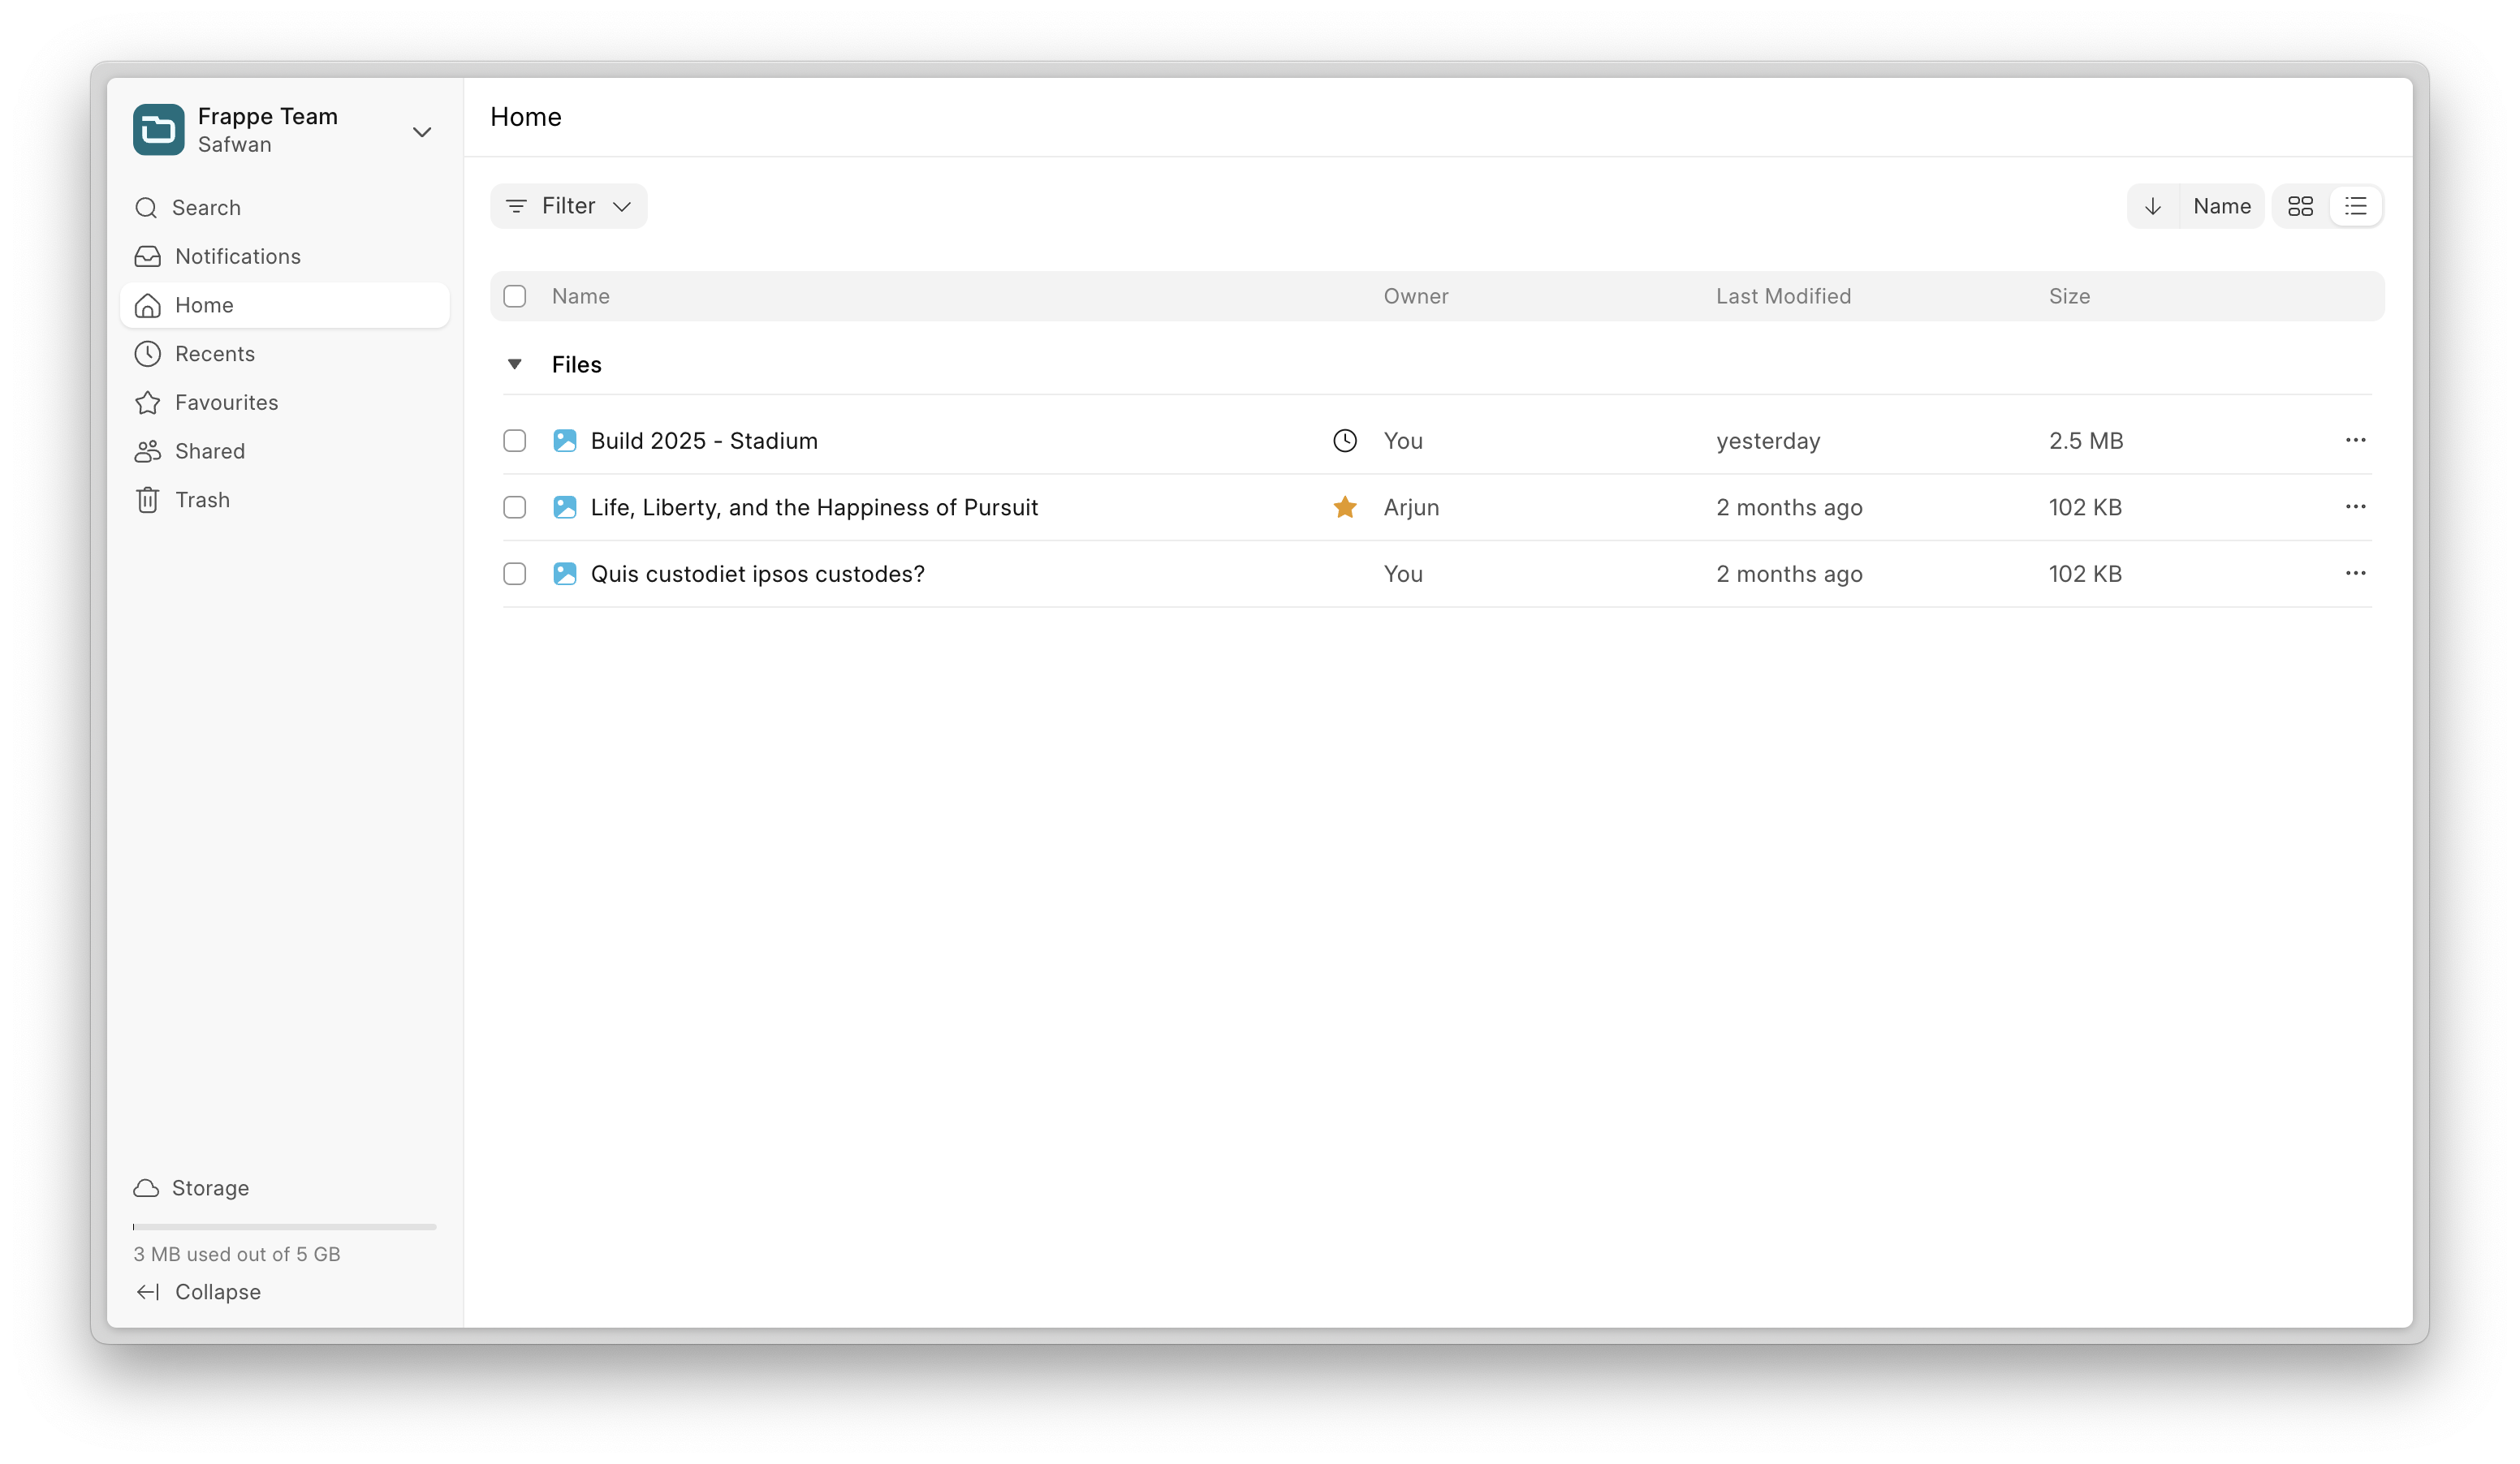Expand the Frappe Team switcher chevron

[x=422, y=132]
